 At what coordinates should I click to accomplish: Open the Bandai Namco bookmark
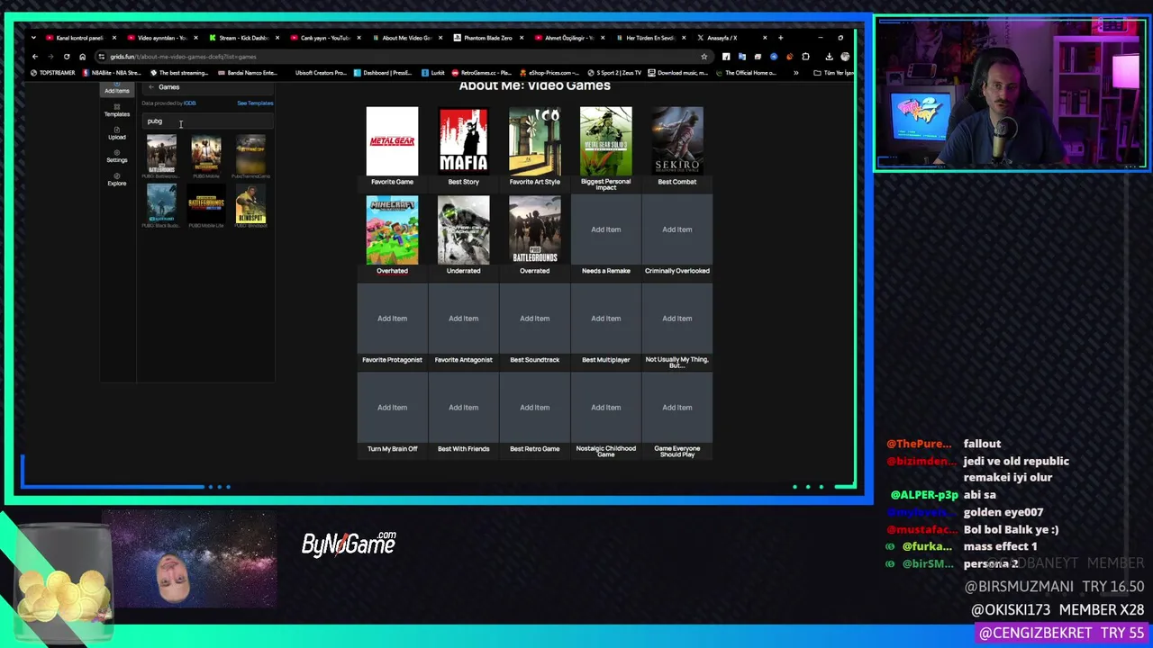247,73
